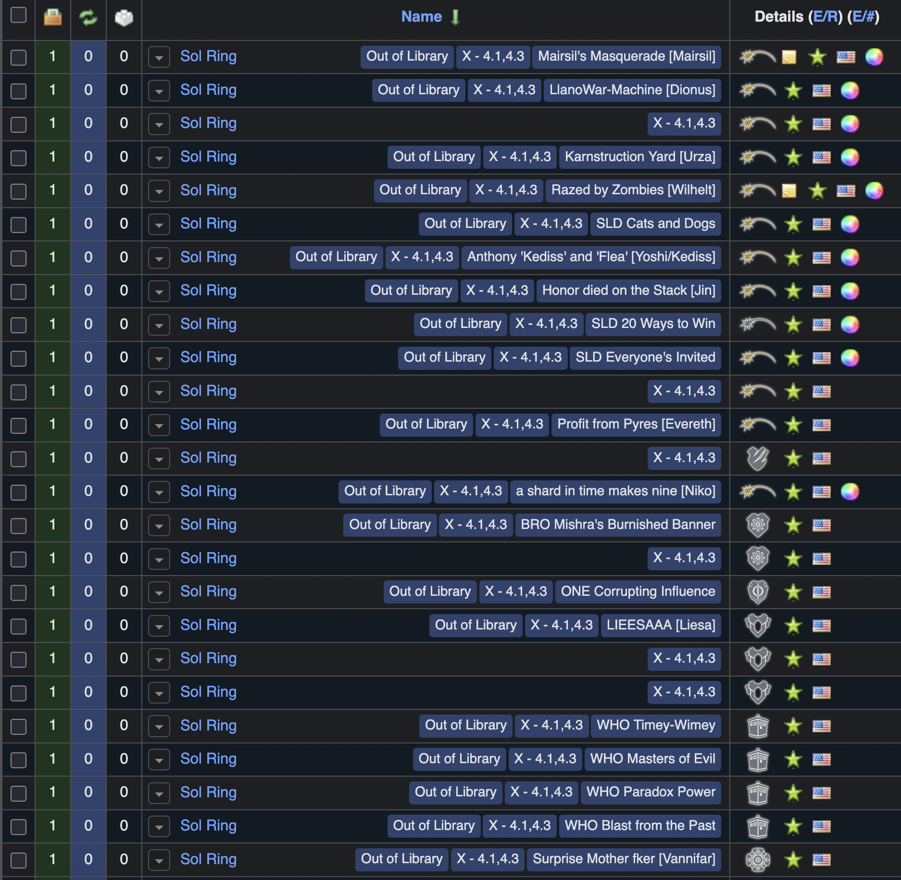
Task: Expand the dropdown in LlanoWar-Machine row
Action: 159,90
